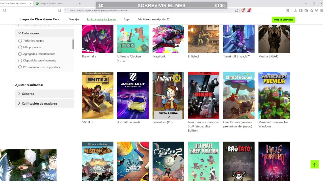Toggle the browser sidebar panel icon
The width and height of the screenshot is (323, 181).
301,10
